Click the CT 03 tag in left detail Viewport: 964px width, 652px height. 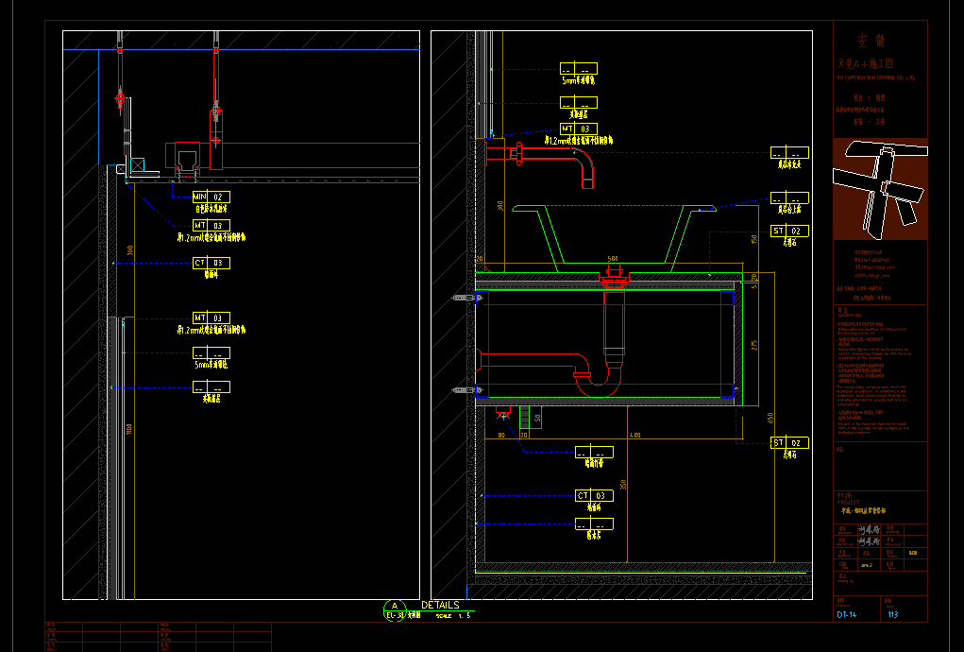pos(211,263)
